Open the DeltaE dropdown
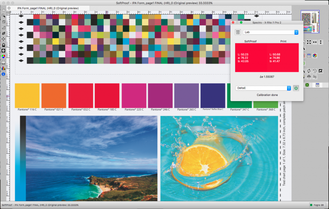The width and height of the screenshot is (329, 209). click(x=263, y=88)
